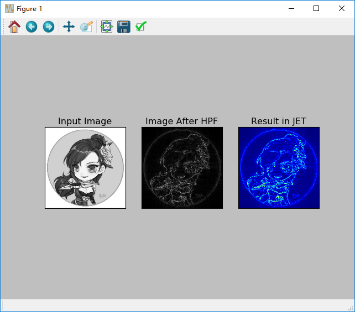The image size is (355, 312).
Task: Open Configure subplots tool
Action: point(107,27)
